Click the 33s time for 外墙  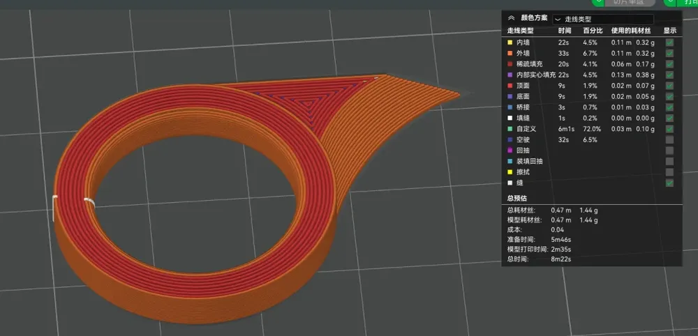tap(563, 54)
